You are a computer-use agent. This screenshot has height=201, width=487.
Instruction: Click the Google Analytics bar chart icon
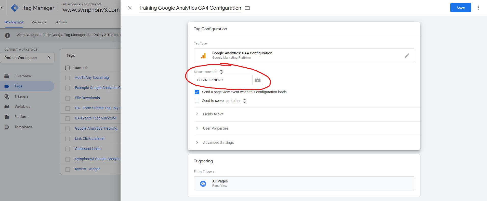click(x=203, y=56)
